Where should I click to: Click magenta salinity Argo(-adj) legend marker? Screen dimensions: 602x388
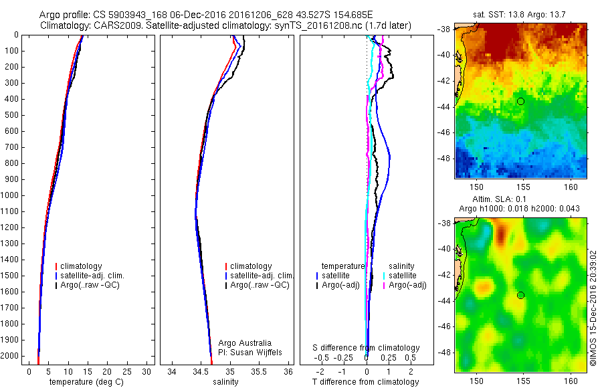[384, 285]
